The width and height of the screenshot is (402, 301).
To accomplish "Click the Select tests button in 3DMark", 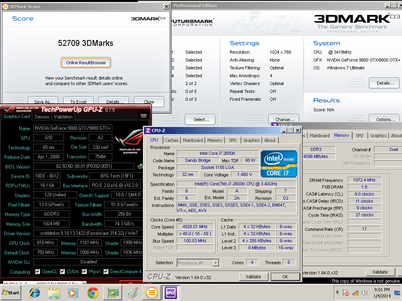I will click(200, 120).
